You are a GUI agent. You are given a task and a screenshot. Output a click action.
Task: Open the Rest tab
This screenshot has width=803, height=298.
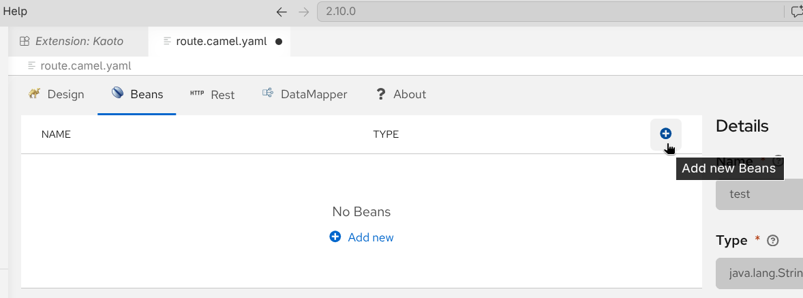coord(212,94)
